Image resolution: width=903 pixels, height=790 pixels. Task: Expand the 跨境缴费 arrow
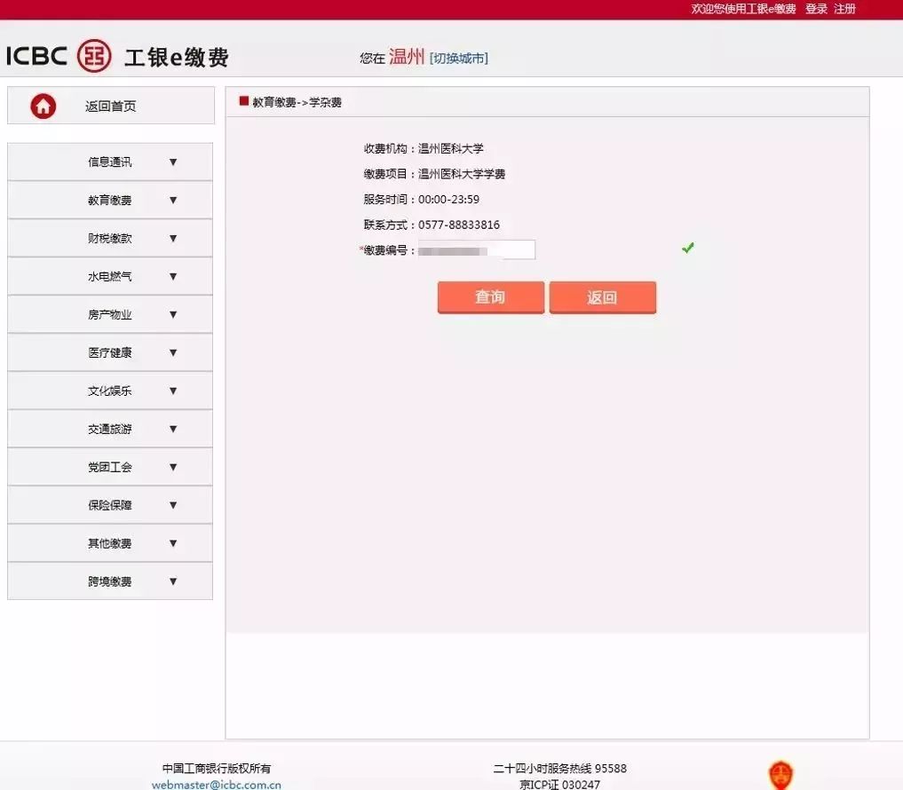point(173,581)
